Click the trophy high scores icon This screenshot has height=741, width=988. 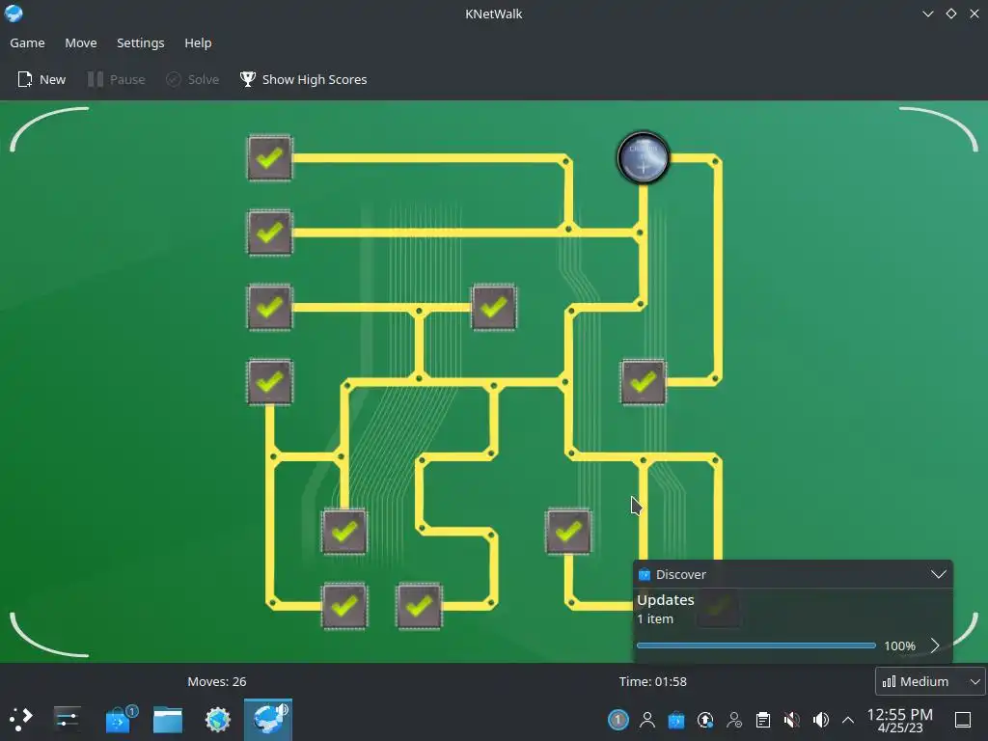tap(248, 79)
